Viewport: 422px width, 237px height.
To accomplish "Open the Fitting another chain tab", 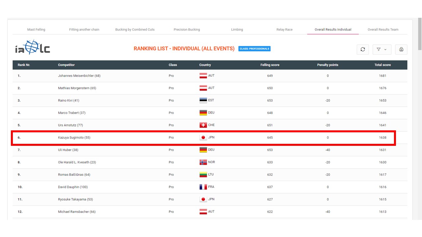I will click(x=84, y=30).
